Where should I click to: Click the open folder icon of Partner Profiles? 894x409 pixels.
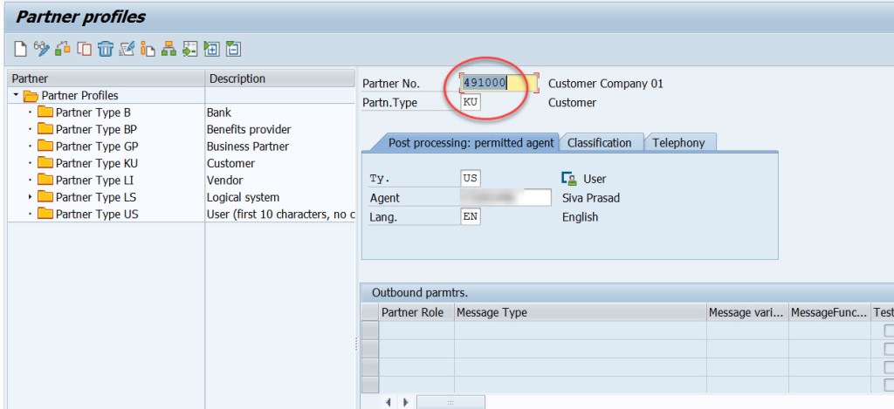[x=31, y=96]
